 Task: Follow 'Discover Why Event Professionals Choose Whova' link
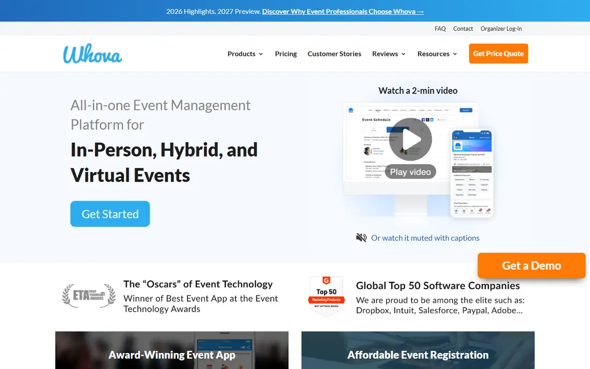click(x=343, y=11)
